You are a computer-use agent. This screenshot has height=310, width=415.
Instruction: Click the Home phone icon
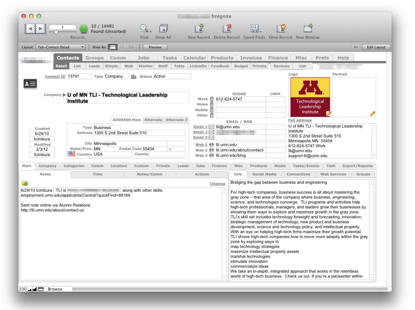pyautogui.click(x=211, y=104)
